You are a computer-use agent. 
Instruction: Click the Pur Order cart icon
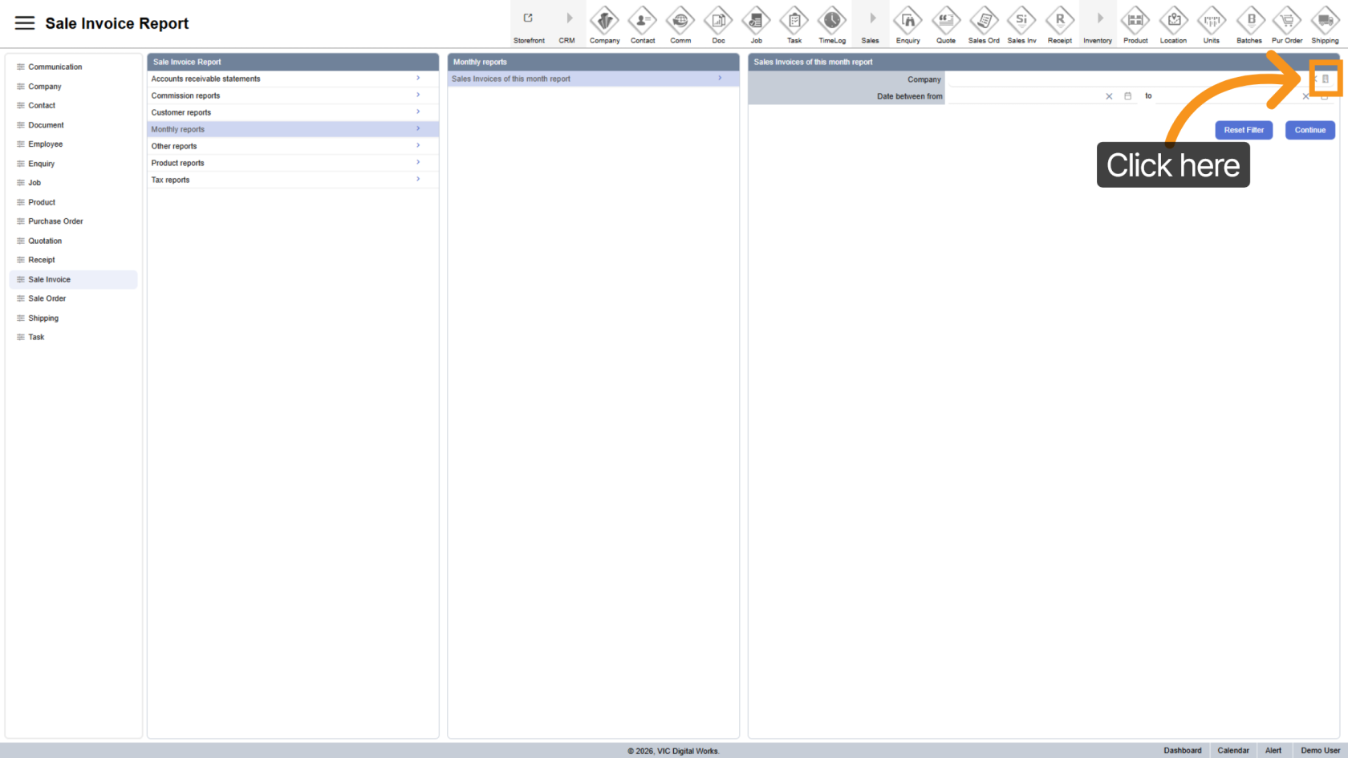point(1286,20)
